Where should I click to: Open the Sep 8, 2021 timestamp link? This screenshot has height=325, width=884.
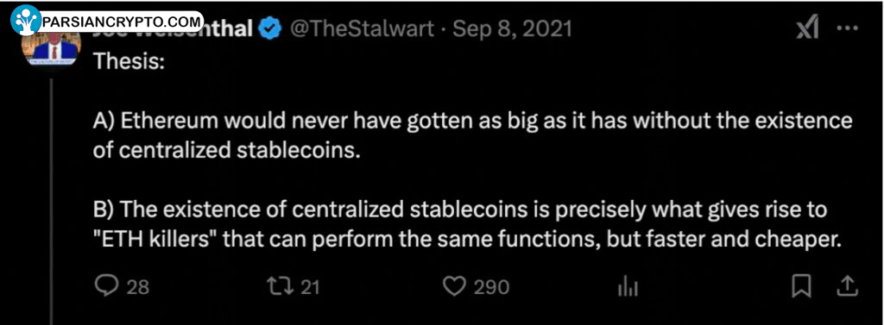click(512, 28)
